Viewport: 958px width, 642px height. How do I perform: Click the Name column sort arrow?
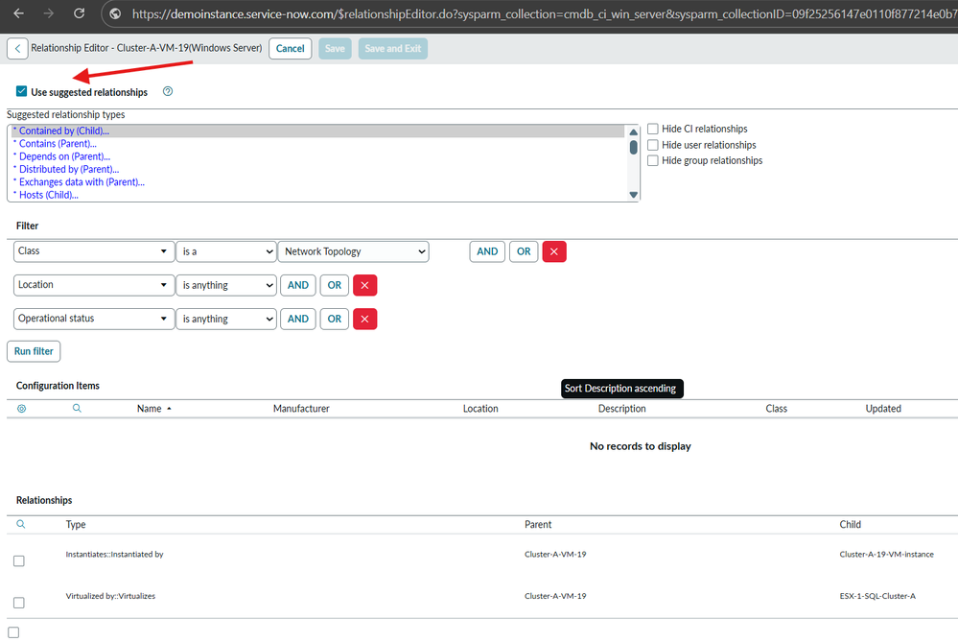click(169, 409)
